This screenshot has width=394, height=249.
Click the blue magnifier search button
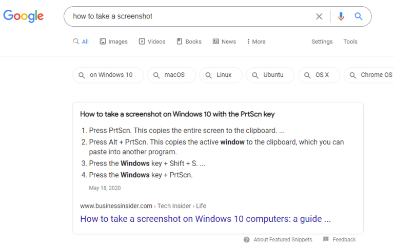[359, 16]
